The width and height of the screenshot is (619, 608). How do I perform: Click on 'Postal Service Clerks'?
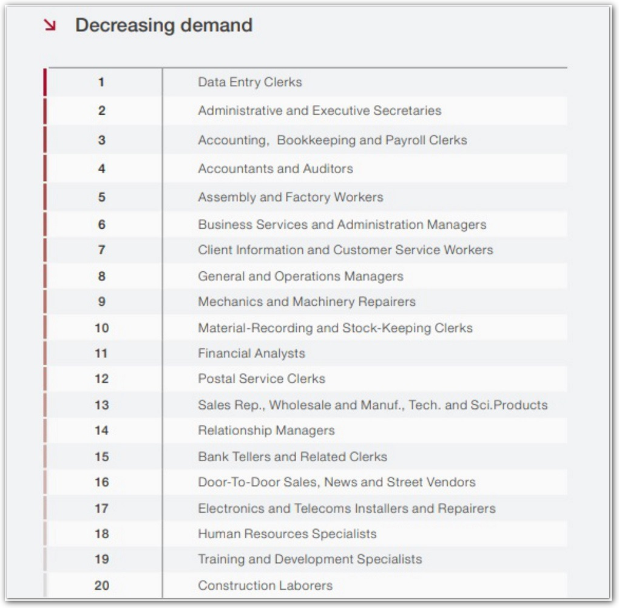261,379
